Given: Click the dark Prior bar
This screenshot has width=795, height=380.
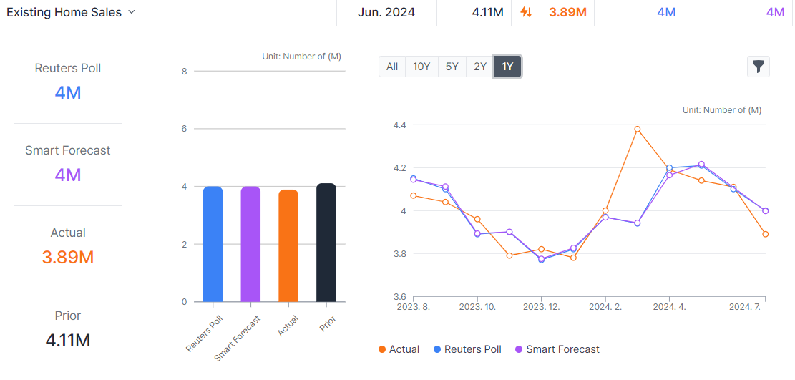Looking at the screenshot, I should click(x=326, y=243).
